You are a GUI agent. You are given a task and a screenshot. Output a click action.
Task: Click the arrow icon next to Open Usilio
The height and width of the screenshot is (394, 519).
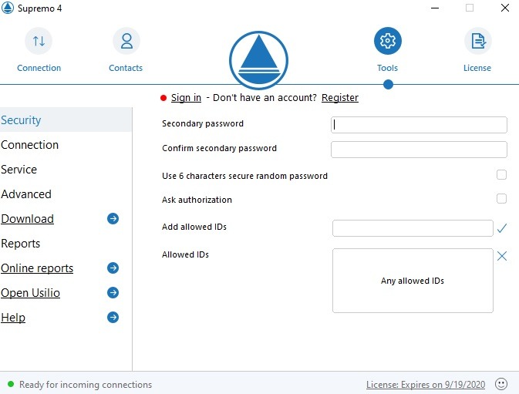[113, 293]
